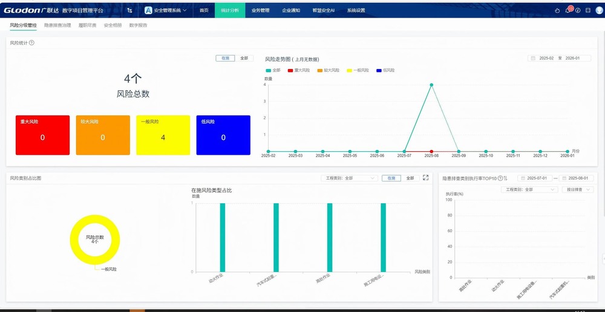The height and width of the screenshot is (312, 605).
Task: Select 全部 option in the 风险统计 panel
Action: click(x=244, y=58)
